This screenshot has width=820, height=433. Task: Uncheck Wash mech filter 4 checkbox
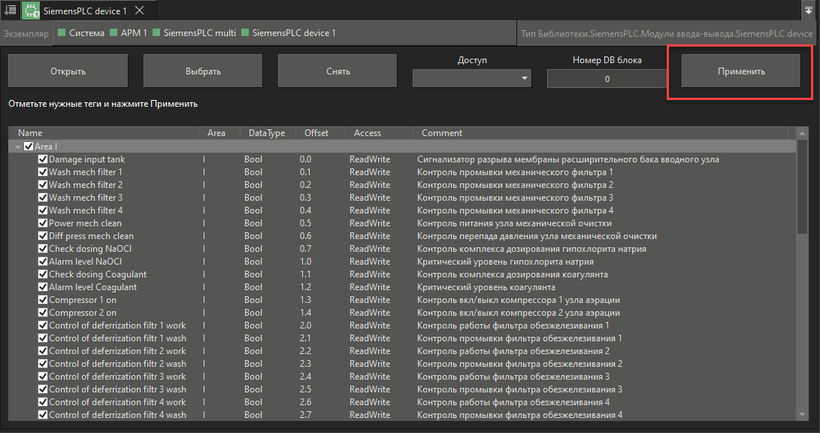click(43, 210)
